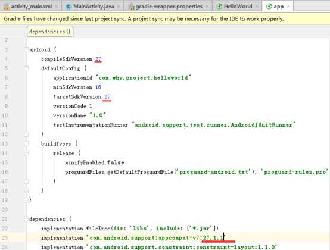Click line number 23 in the gutter
Image resolution: width=330 pixels, height=250 pixels.
point(5,238)
